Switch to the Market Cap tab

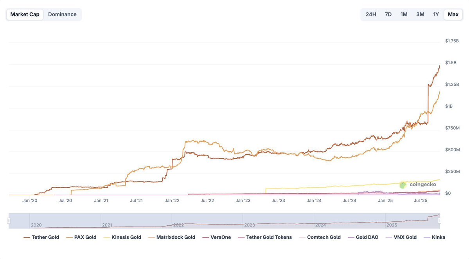25,14
